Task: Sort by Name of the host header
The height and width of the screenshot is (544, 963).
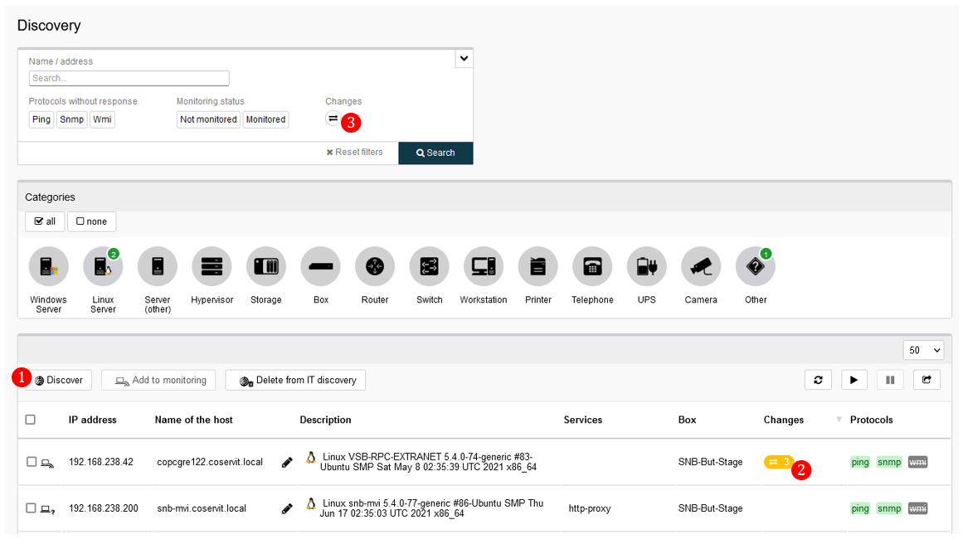Action: point(193,420)
